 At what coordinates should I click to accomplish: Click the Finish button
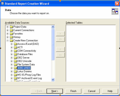tap(73, 91)
